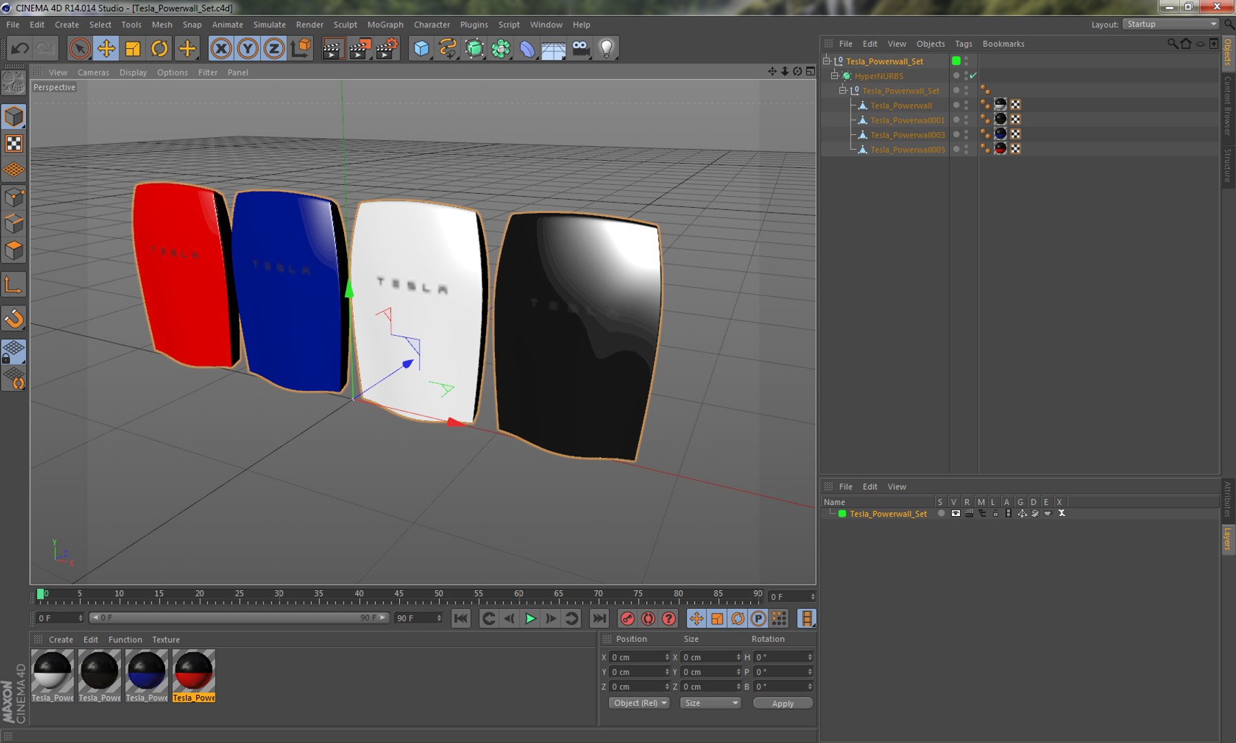
Task: Enable the Axis mode tool
Action: coord(14,285)
